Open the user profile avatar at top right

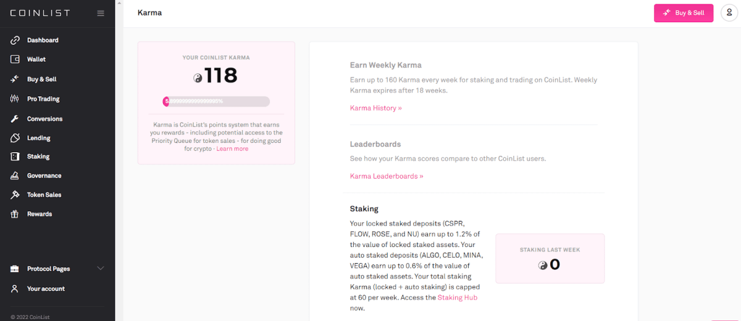(x=729, y=13)
